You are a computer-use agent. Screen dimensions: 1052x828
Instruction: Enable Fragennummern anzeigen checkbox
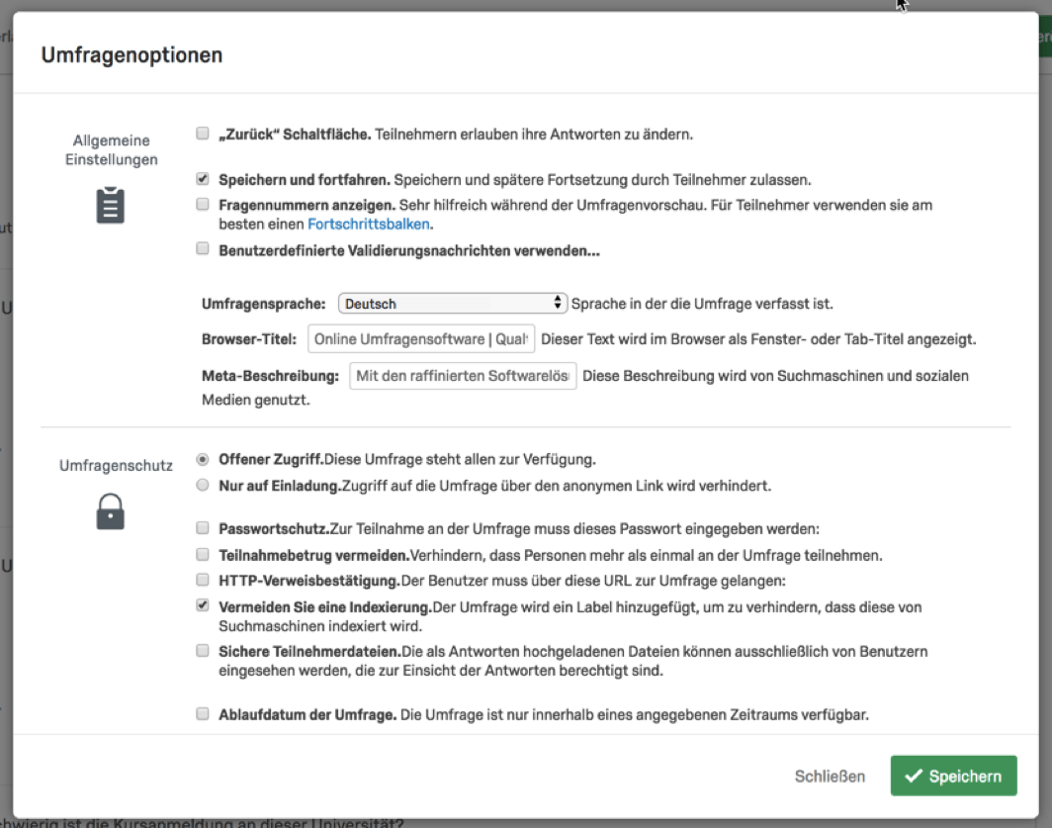tap(203, 204)
